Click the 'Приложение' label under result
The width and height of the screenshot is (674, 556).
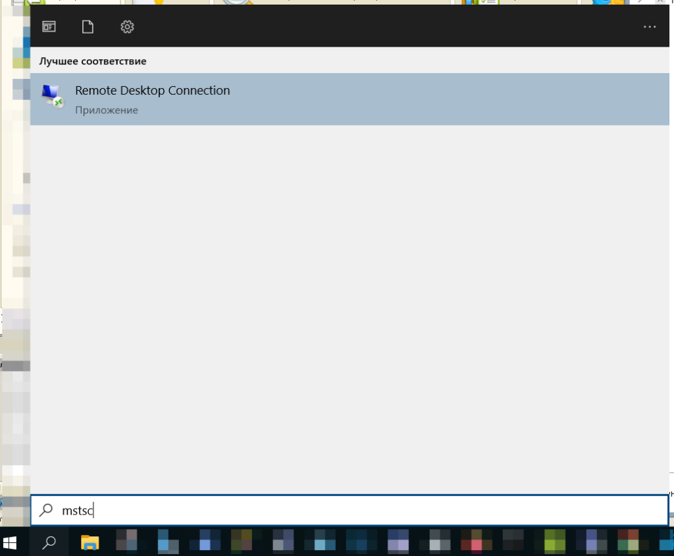tap(107, 111)
